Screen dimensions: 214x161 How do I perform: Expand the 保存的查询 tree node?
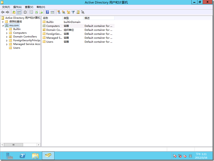tap(3, 22)
